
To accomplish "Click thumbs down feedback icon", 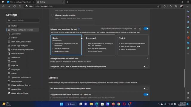I will (140, 29).
